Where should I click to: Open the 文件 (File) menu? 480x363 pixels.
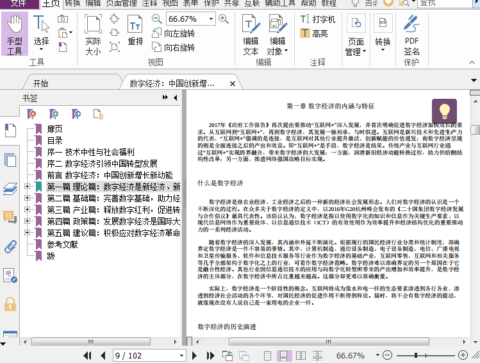coord(19,3)
